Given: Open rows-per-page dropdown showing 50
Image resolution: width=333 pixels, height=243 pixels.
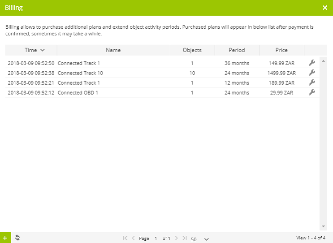Looking at the screenshot, I should (x=199, y=239).
